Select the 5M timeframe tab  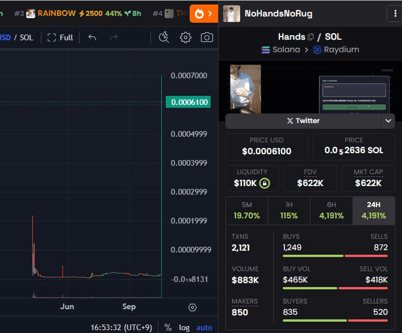(246, 210)
